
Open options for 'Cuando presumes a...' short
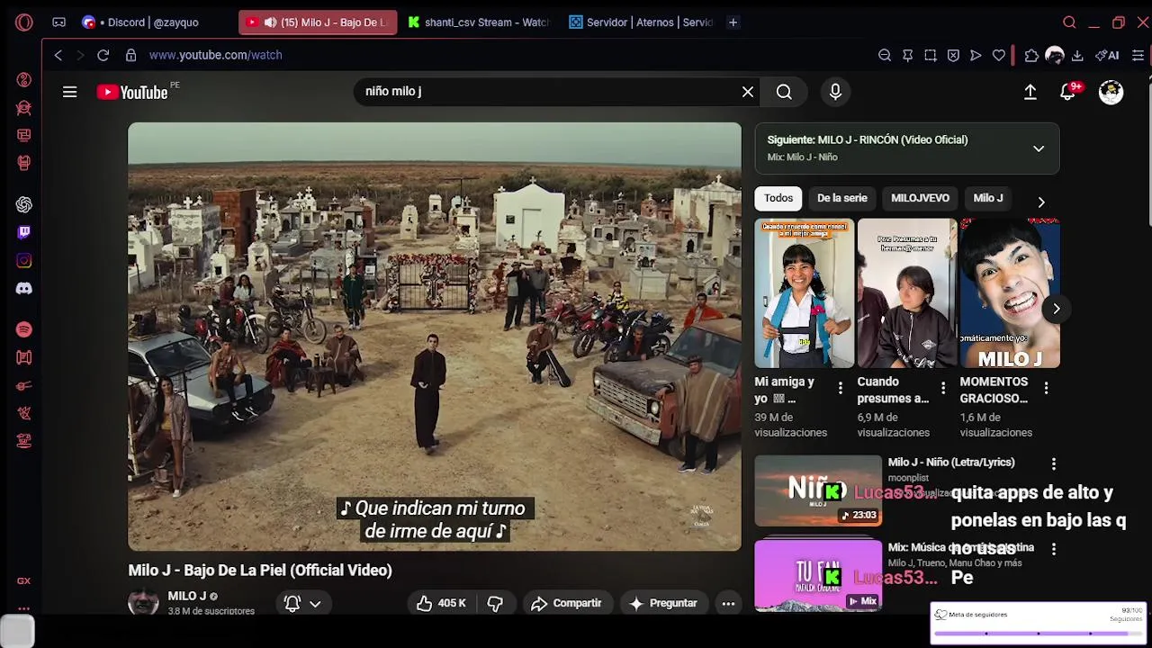click(943, 388)
